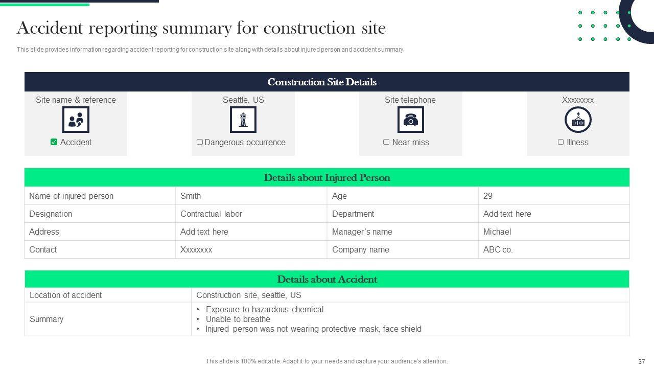Click the 'Designation' label cell
This screenshot has width=654, height=368.
coord(100,214)
